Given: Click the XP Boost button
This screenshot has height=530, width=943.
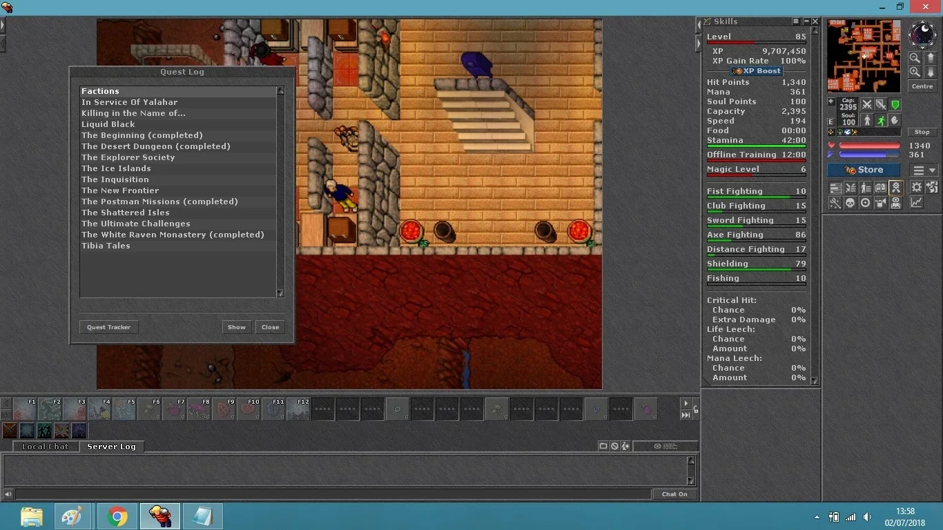Looking at the screenshot, I should coord(756,71).
